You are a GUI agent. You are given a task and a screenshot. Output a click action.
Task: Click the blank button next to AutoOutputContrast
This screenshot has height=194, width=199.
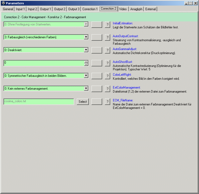click(x=97, y=37)
